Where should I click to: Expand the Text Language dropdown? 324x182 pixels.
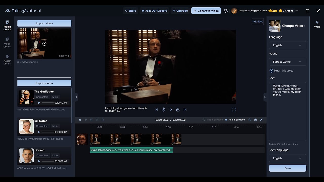click(288, 158)
